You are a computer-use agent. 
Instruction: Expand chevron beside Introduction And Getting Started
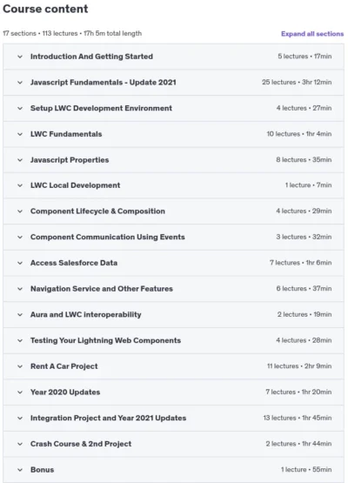20,57
